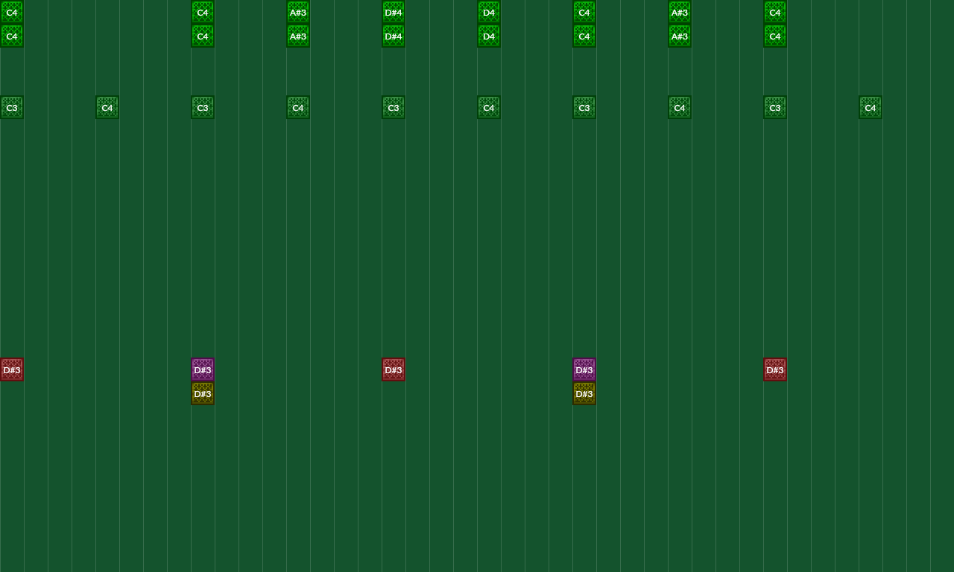This screenshot has height=572, width=954.
Task: Select the top-row D#4 note block
Action: [393, 12]
